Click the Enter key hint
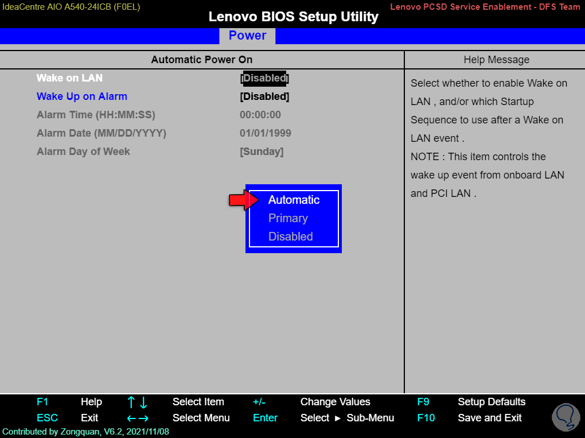 (x=265, y=418)
